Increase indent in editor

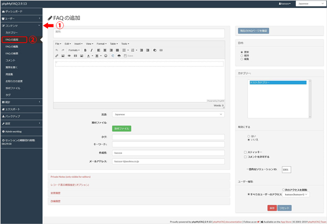[x=148, y=50]
